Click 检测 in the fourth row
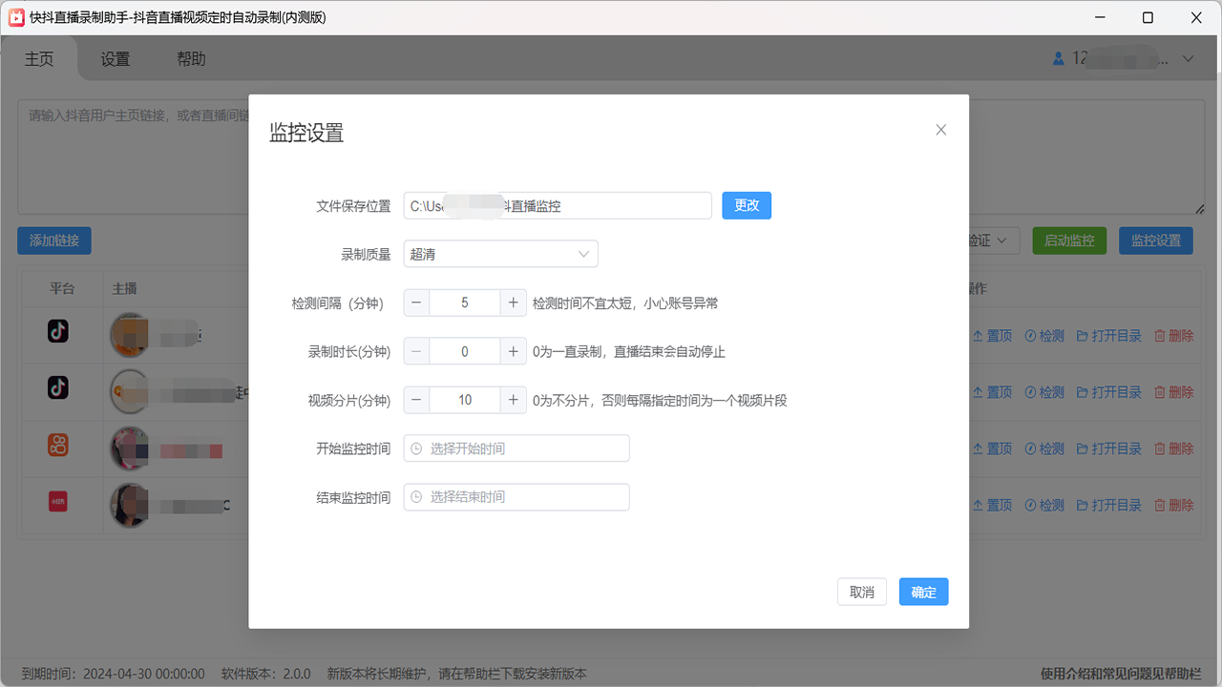The image size is (1222, 687). point(1044,505)
